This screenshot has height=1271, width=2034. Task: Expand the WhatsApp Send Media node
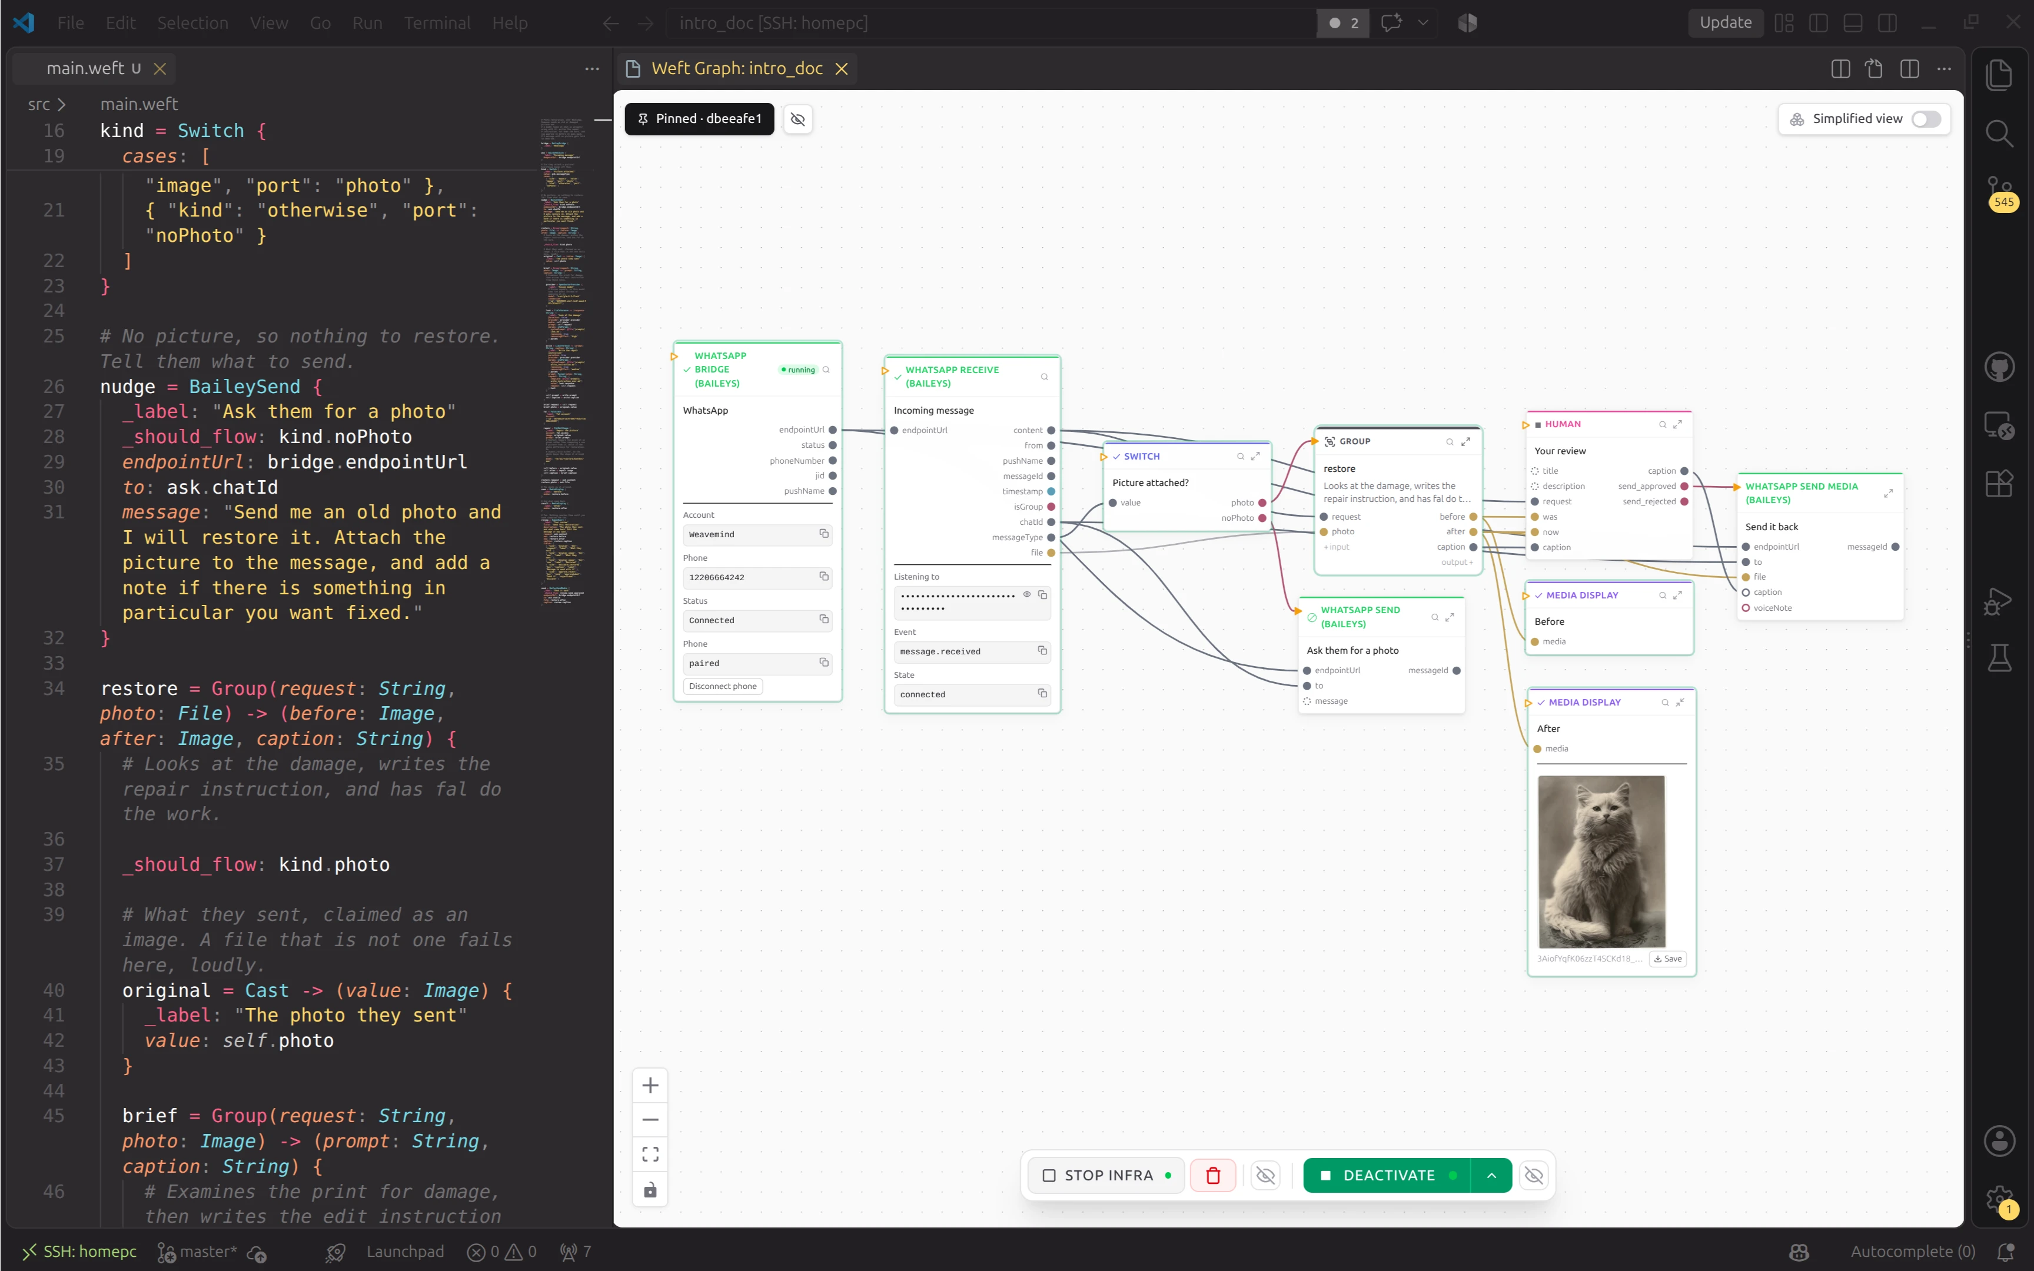(x=1888, y=493)
